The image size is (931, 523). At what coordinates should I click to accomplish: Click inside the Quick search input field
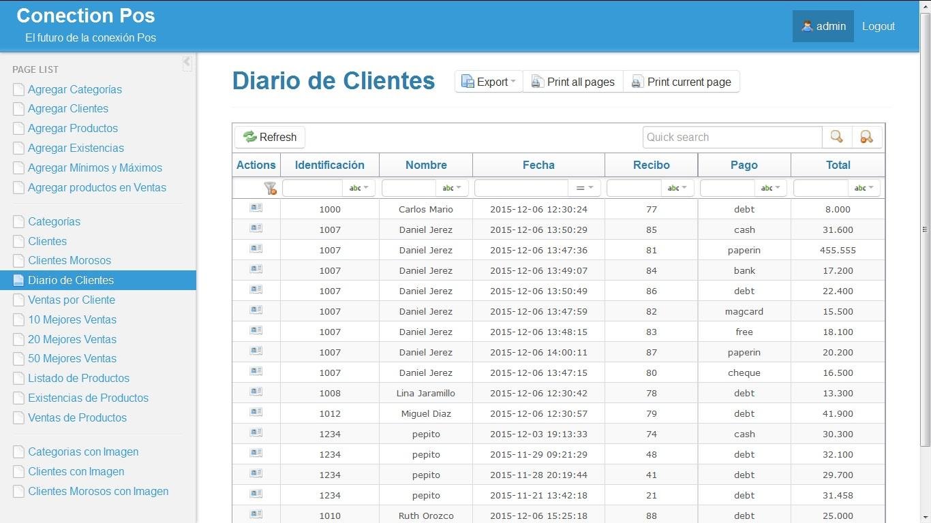pyautogui.click(x=729, y=137)
